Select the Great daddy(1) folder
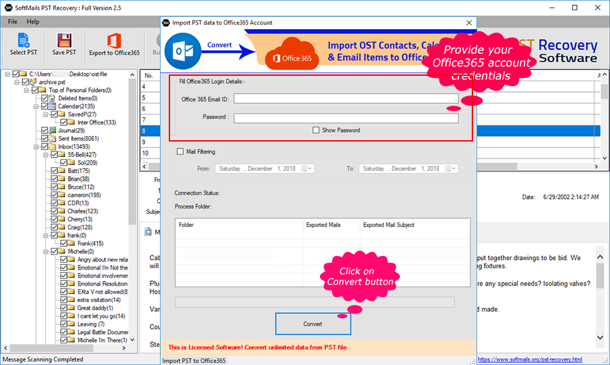This screenshot has width=610, height=365. point(95,308)
